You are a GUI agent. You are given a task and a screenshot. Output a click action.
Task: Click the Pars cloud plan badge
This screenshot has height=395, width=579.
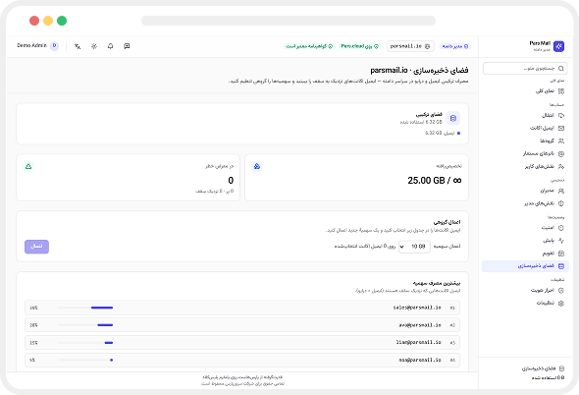(360, 46)
